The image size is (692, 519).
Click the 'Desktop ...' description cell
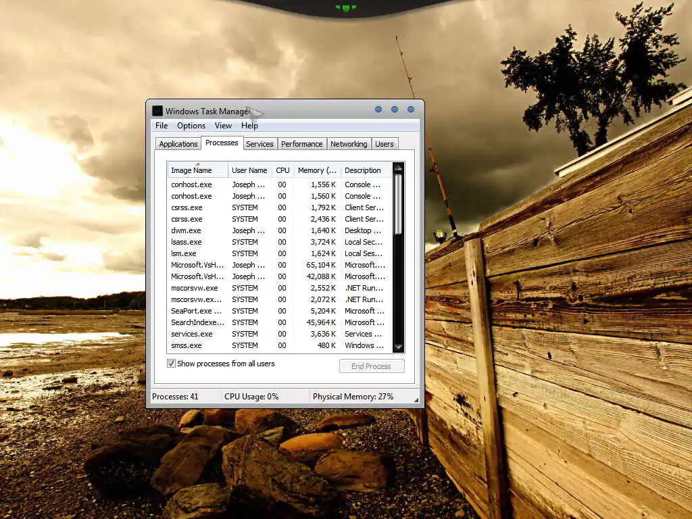click(x=363, y=230)
